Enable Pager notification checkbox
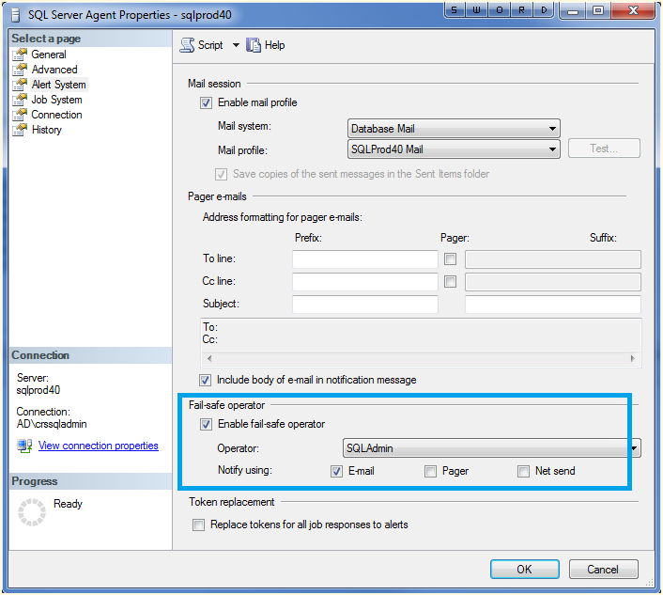The height and width of the screenshot is (595, 663). pyautogui.click(x=430, y=471)
